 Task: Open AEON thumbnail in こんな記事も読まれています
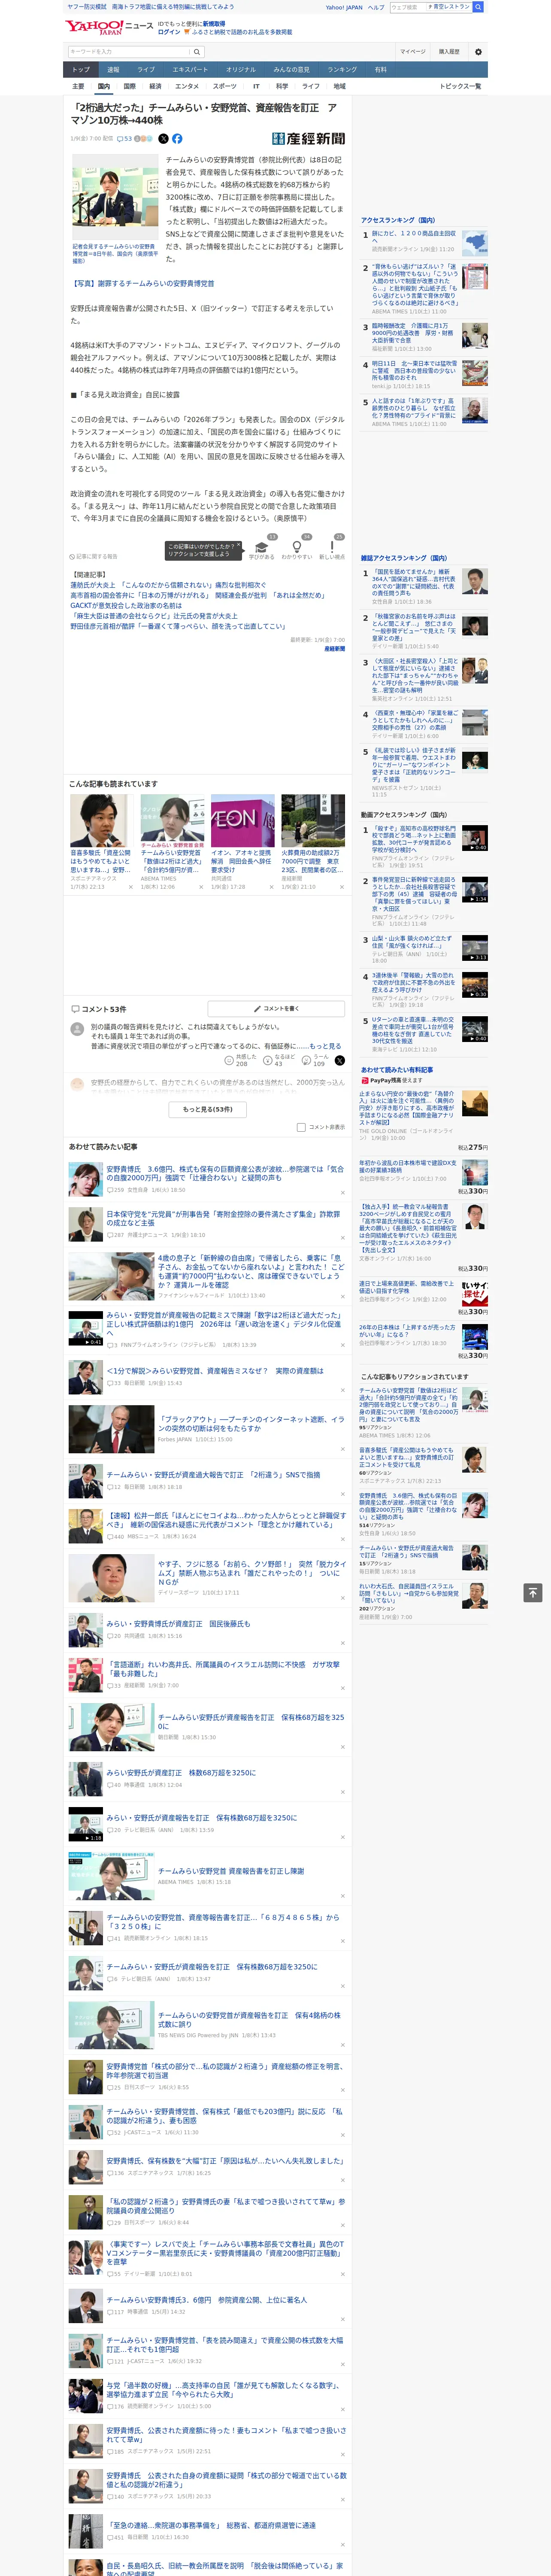coord(242,821)
